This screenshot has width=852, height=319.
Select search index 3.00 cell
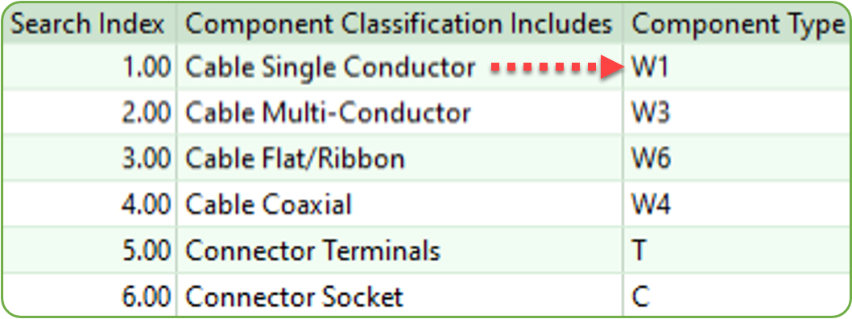coord(89,159)
